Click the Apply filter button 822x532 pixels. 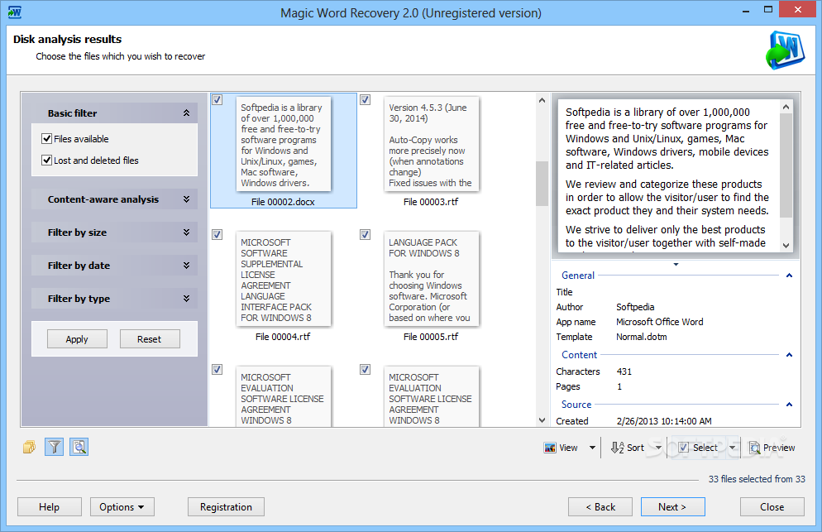click(77, 339)
